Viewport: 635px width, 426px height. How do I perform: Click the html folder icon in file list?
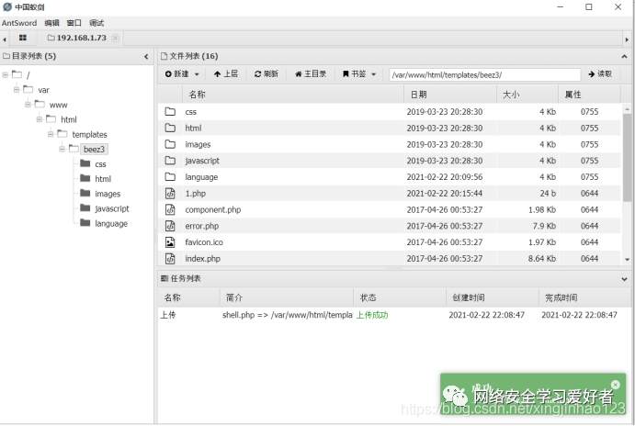(x=170, y=128)
